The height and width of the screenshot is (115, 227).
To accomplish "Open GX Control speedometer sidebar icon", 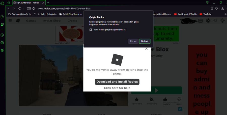I will (2, 17).
